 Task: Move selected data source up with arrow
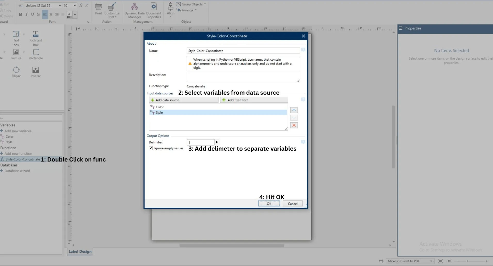tap(294, 110)
